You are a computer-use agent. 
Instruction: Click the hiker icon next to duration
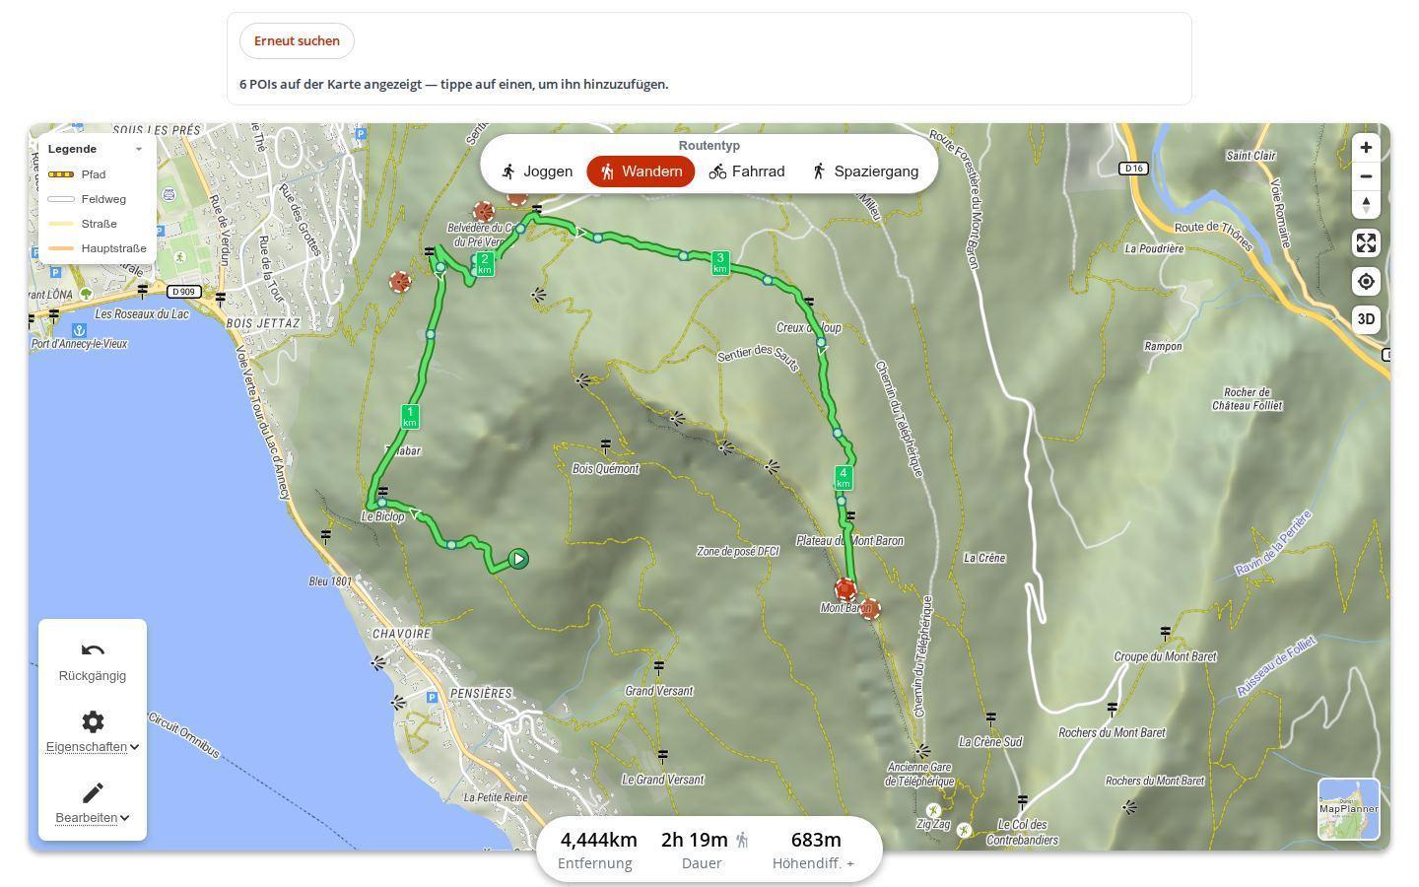pyautogui.click(x=742, y=840)
